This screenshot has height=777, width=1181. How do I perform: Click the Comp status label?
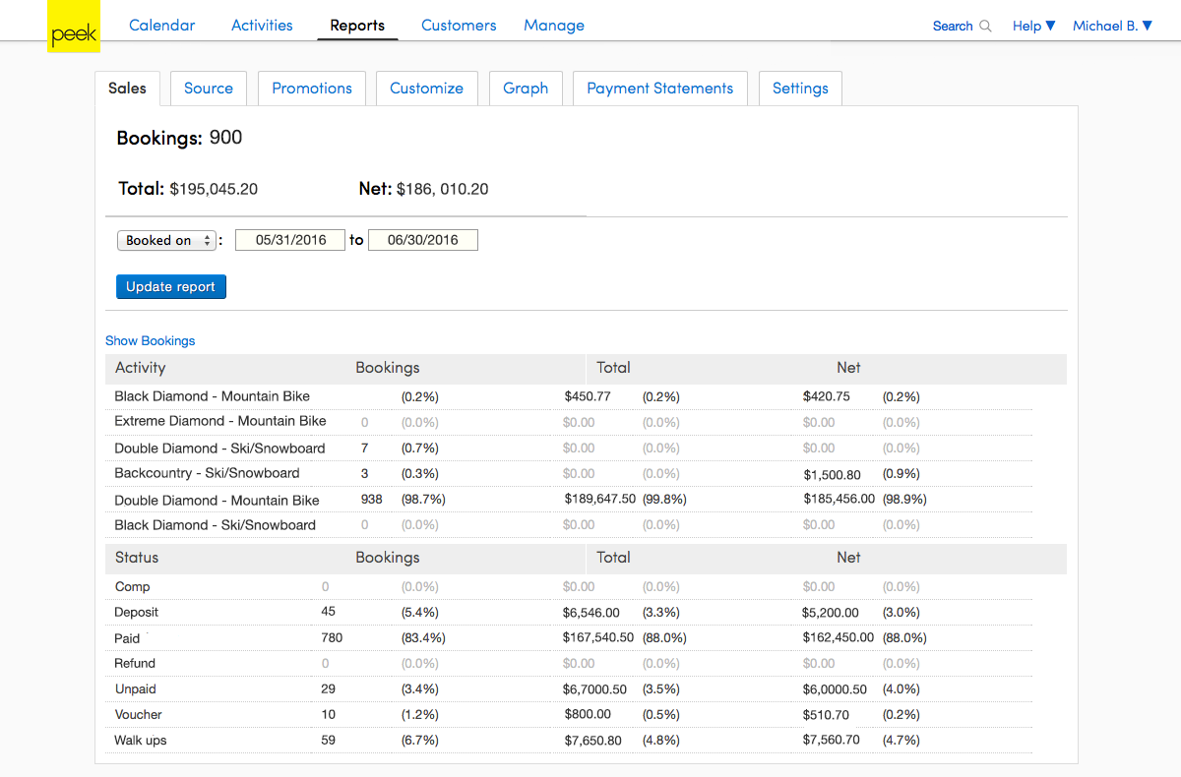[132, 586]
